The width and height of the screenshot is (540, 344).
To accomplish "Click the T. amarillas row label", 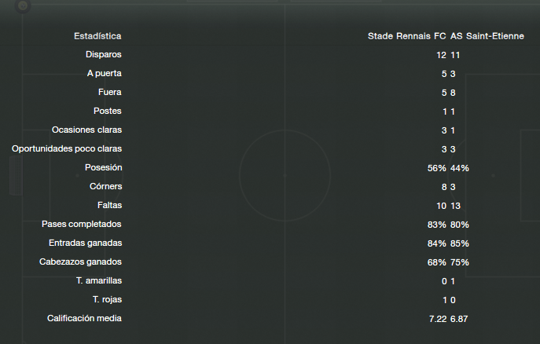I will (x=99, y=280).
